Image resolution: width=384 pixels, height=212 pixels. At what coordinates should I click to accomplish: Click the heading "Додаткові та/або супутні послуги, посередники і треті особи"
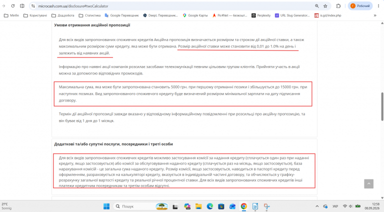[113, 144]
